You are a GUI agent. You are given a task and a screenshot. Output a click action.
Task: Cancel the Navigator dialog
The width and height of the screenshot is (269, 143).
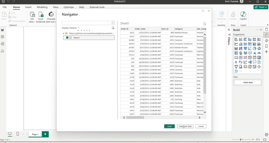(x=201, y=126)
